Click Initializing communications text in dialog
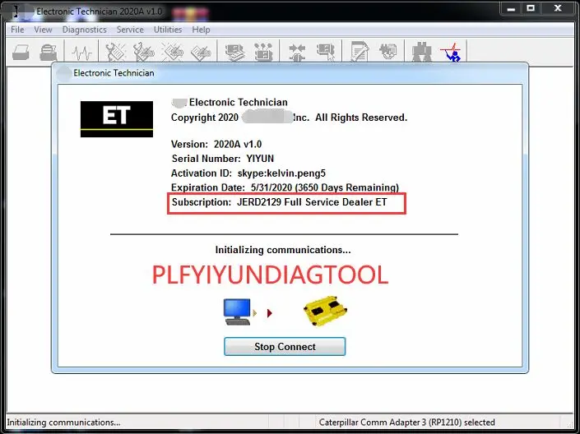The width and height of the screenshot is (580, 434). pos(283,250)
